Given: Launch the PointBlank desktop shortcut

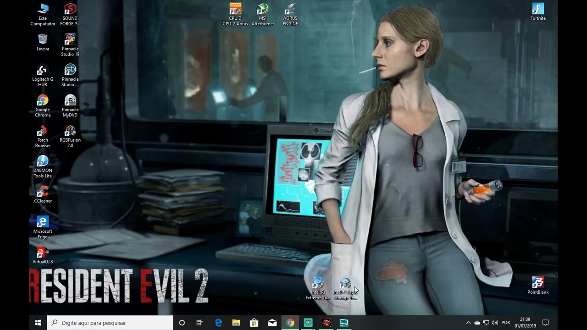Looking at the screenshot, I should coord(538,286).
